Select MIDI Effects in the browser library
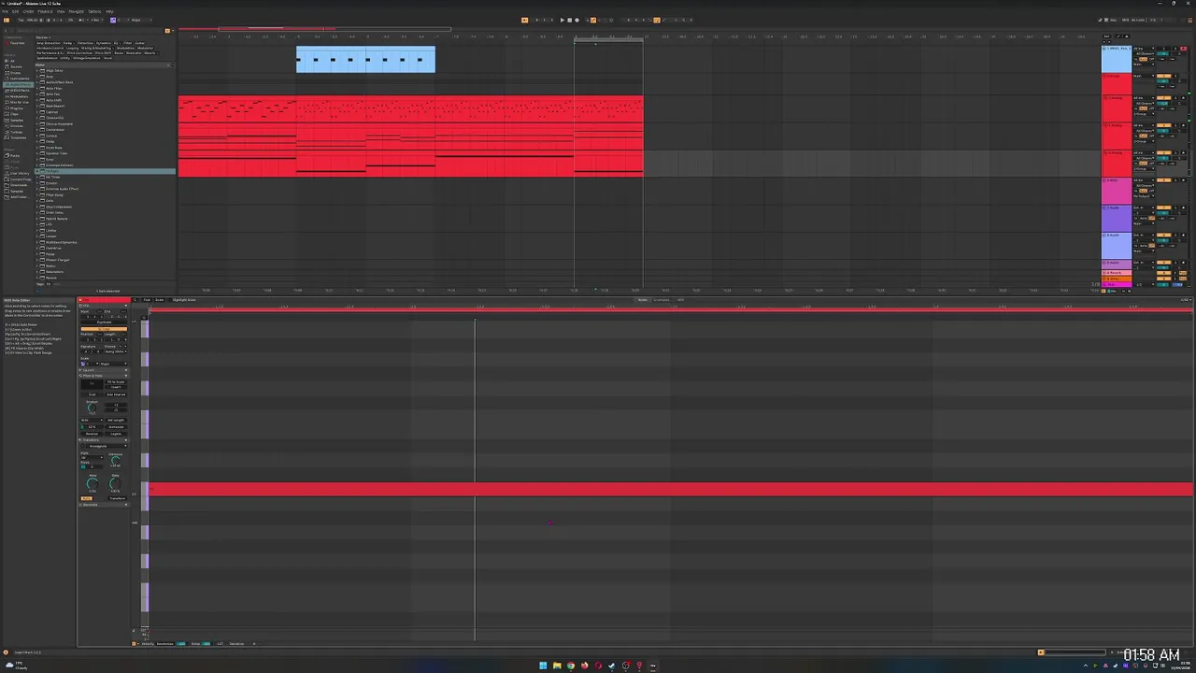 [x=19, y=91]
